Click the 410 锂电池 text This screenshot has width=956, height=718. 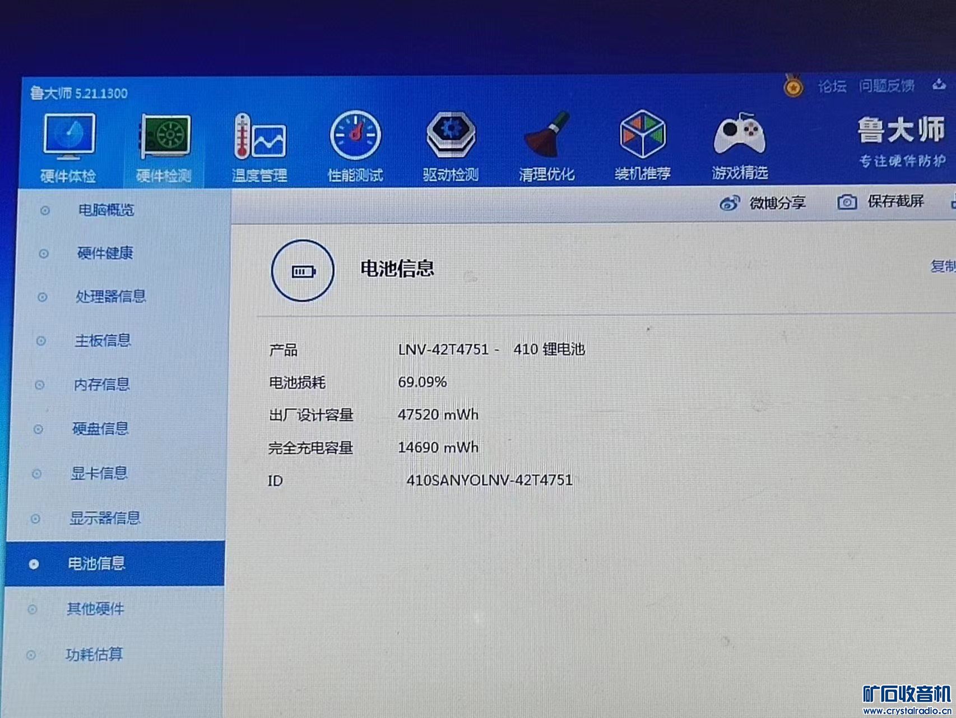[549, 349]
